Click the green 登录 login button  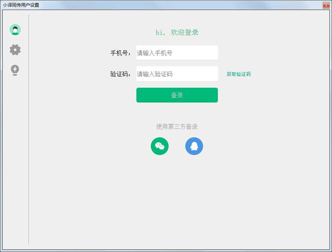tap(177, 95)
